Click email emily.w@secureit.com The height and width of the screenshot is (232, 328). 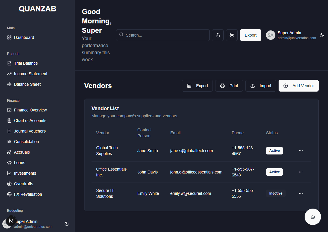click(x=191, y=193)
